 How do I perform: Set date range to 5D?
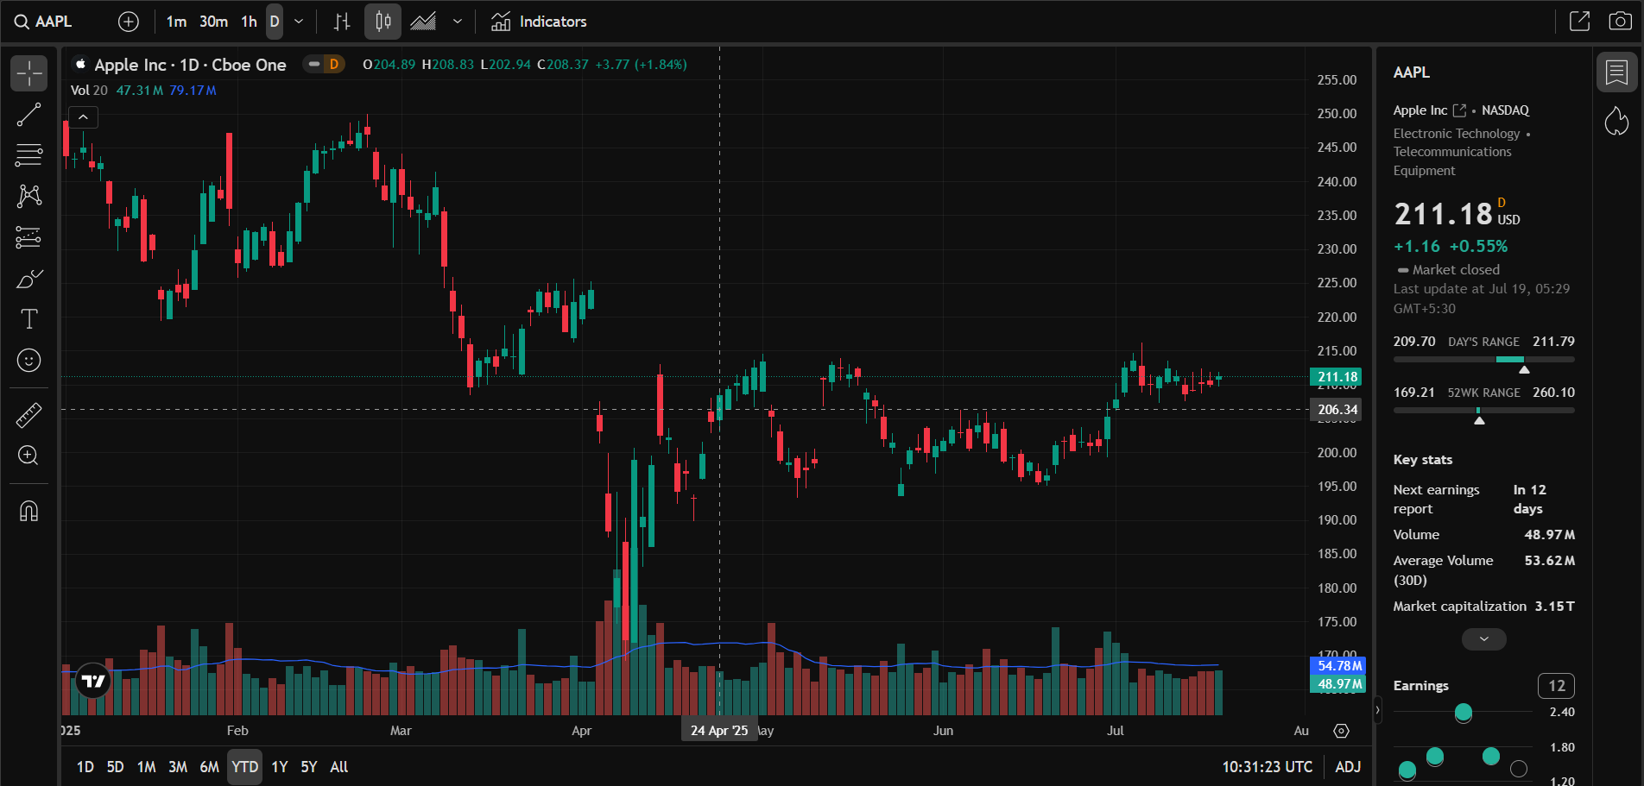click(115, 767)
